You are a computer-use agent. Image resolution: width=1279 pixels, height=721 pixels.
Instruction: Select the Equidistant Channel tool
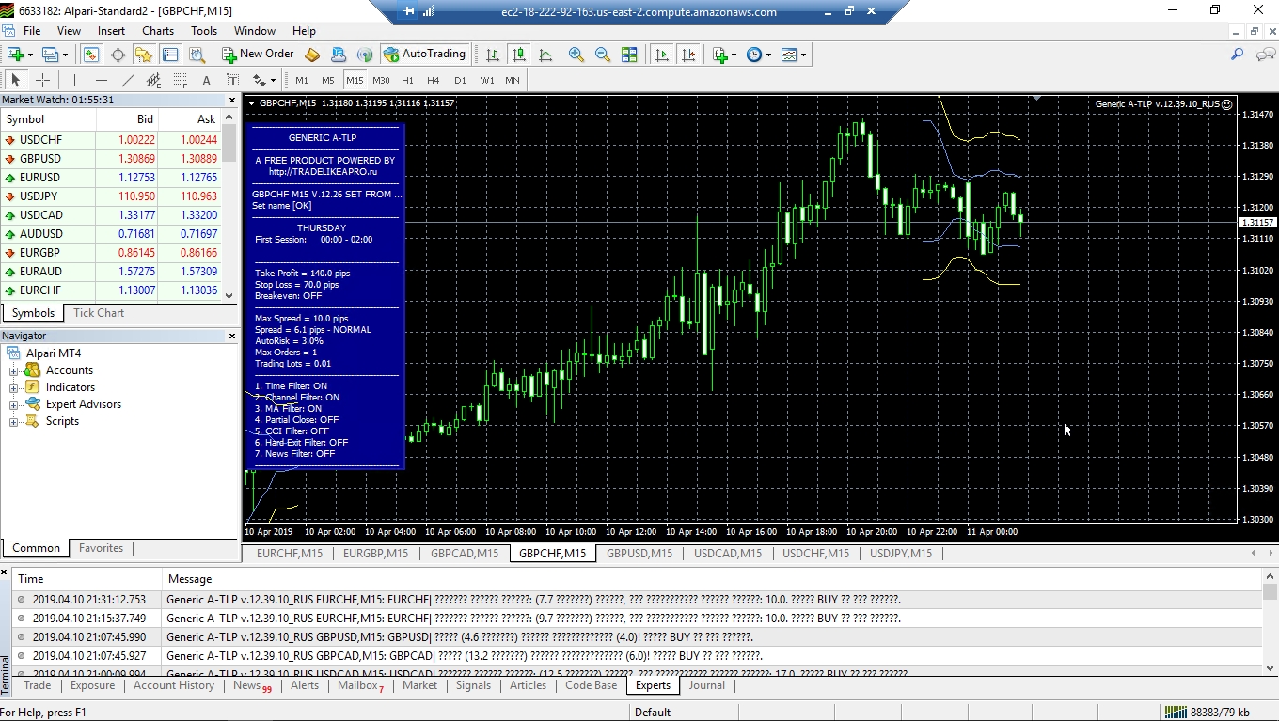(x=153, y=80)
